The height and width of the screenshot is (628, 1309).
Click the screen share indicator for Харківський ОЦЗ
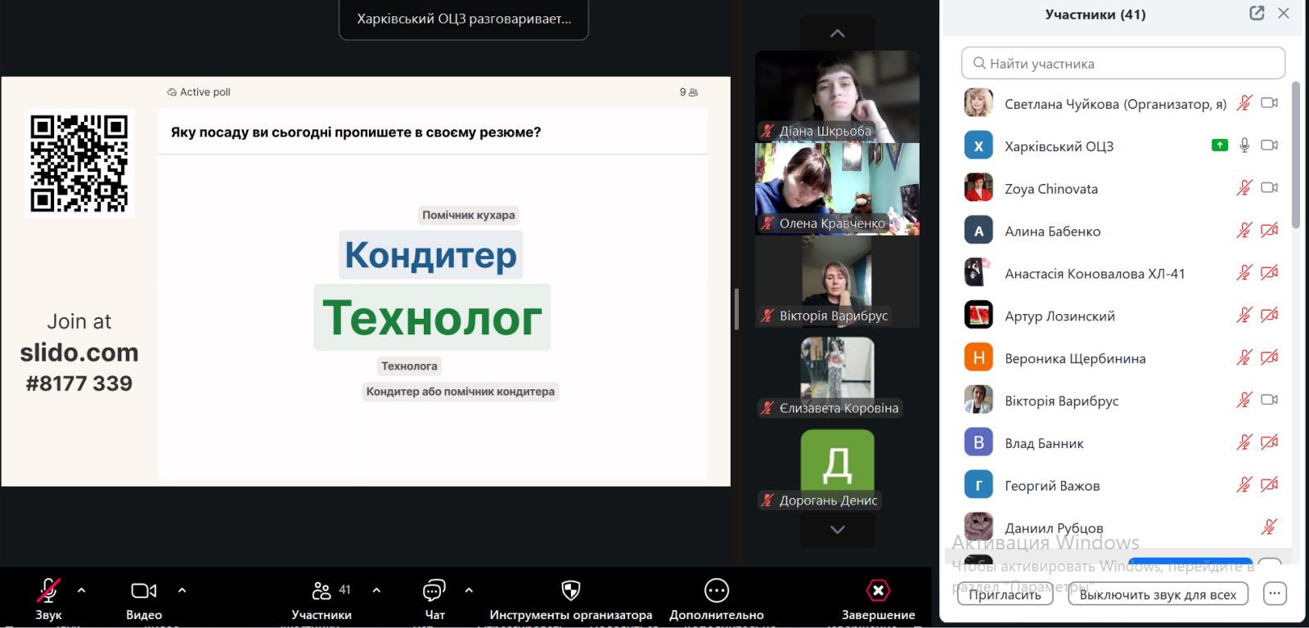click(1219, 146)
